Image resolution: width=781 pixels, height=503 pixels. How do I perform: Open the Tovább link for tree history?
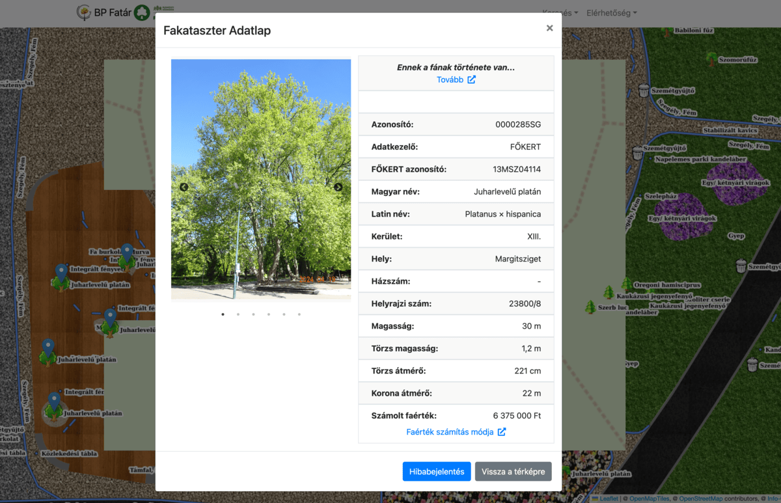pos(450,80)
